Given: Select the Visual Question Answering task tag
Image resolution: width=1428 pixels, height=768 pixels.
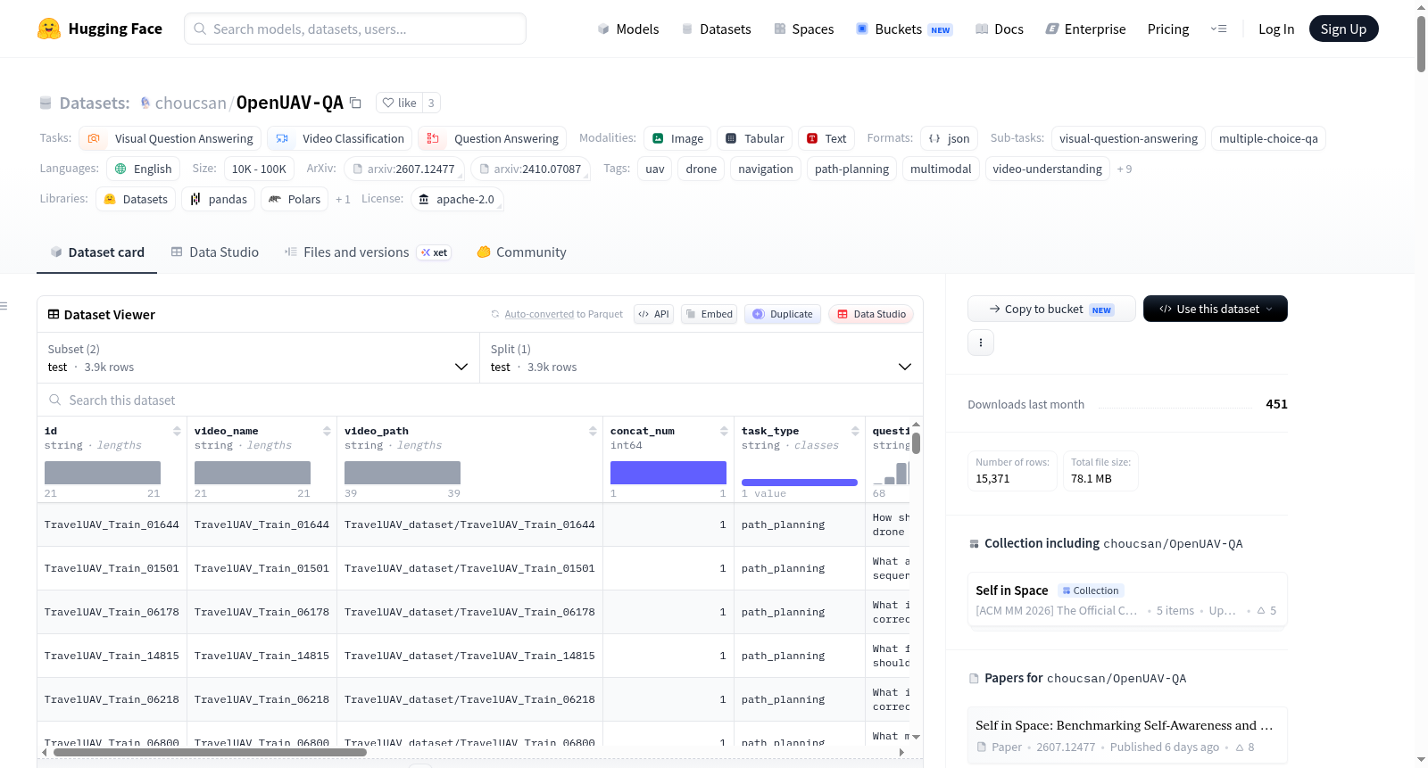Looking at the screenshot, I should [x=170, y=138].
